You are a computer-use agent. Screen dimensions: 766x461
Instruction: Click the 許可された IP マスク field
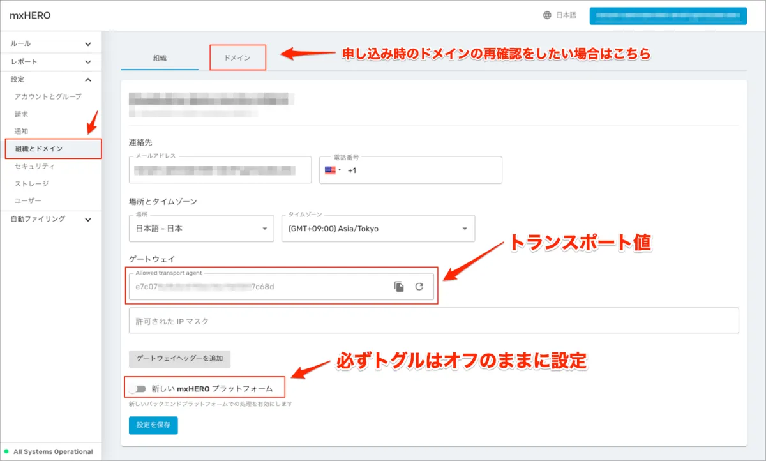pyautogui.click(x=433, y=321)
